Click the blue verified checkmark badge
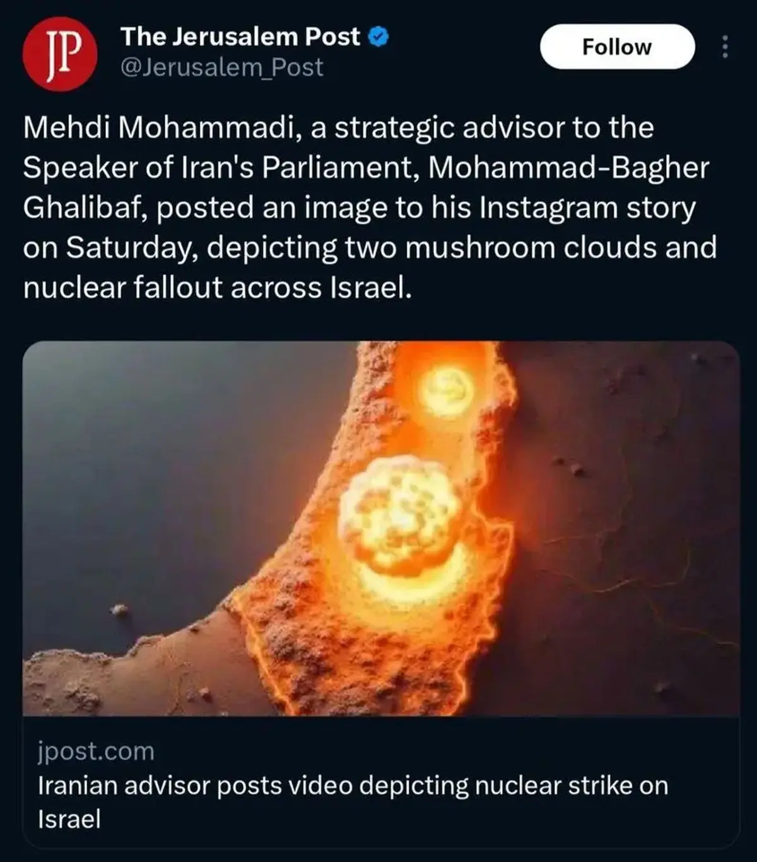Viewport: 757px width, 862px height. click(x=378, y=37)
